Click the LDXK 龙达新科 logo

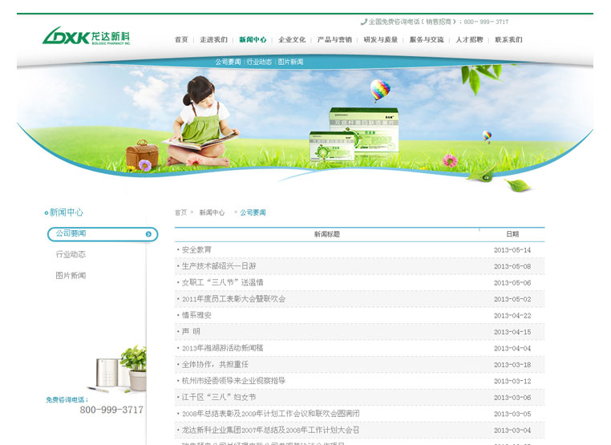[86, 37]
